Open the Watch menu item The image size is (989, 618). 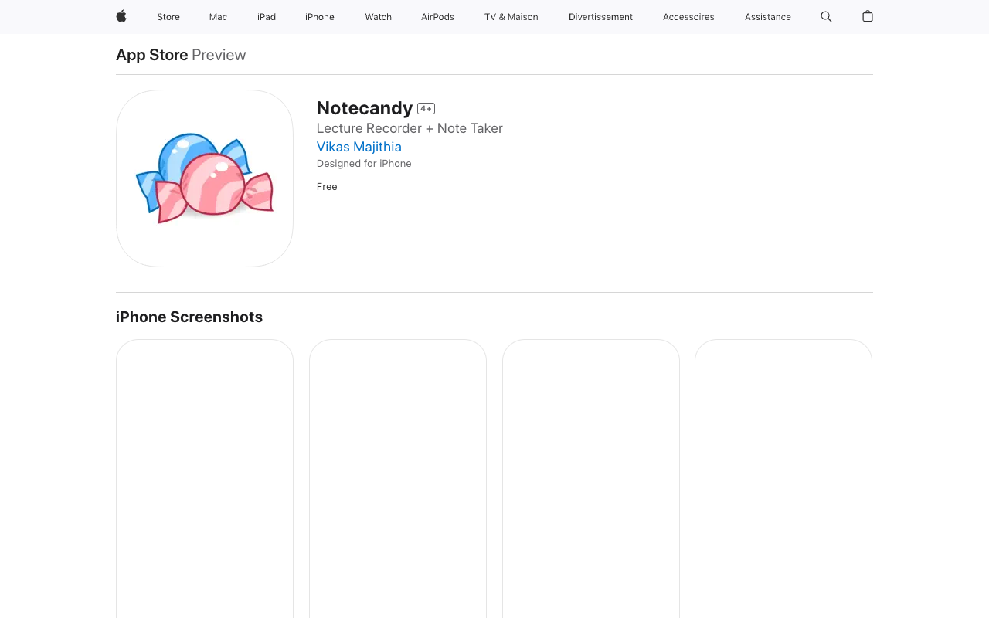379,17
